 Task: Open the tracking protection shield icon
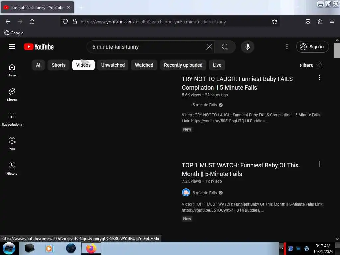click(x=65, y=22)
